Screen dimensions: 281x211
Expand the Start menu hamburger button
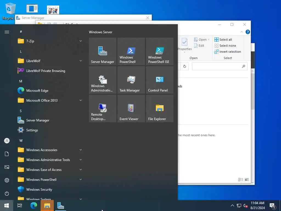[7, 32]
